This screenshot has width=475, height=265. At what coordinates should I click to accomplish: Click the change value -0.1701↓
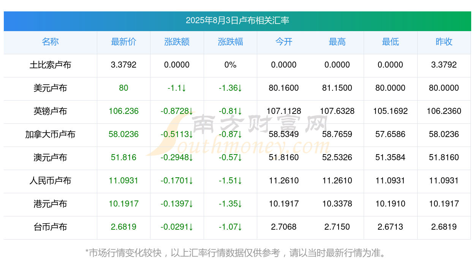tap(177, 181)
